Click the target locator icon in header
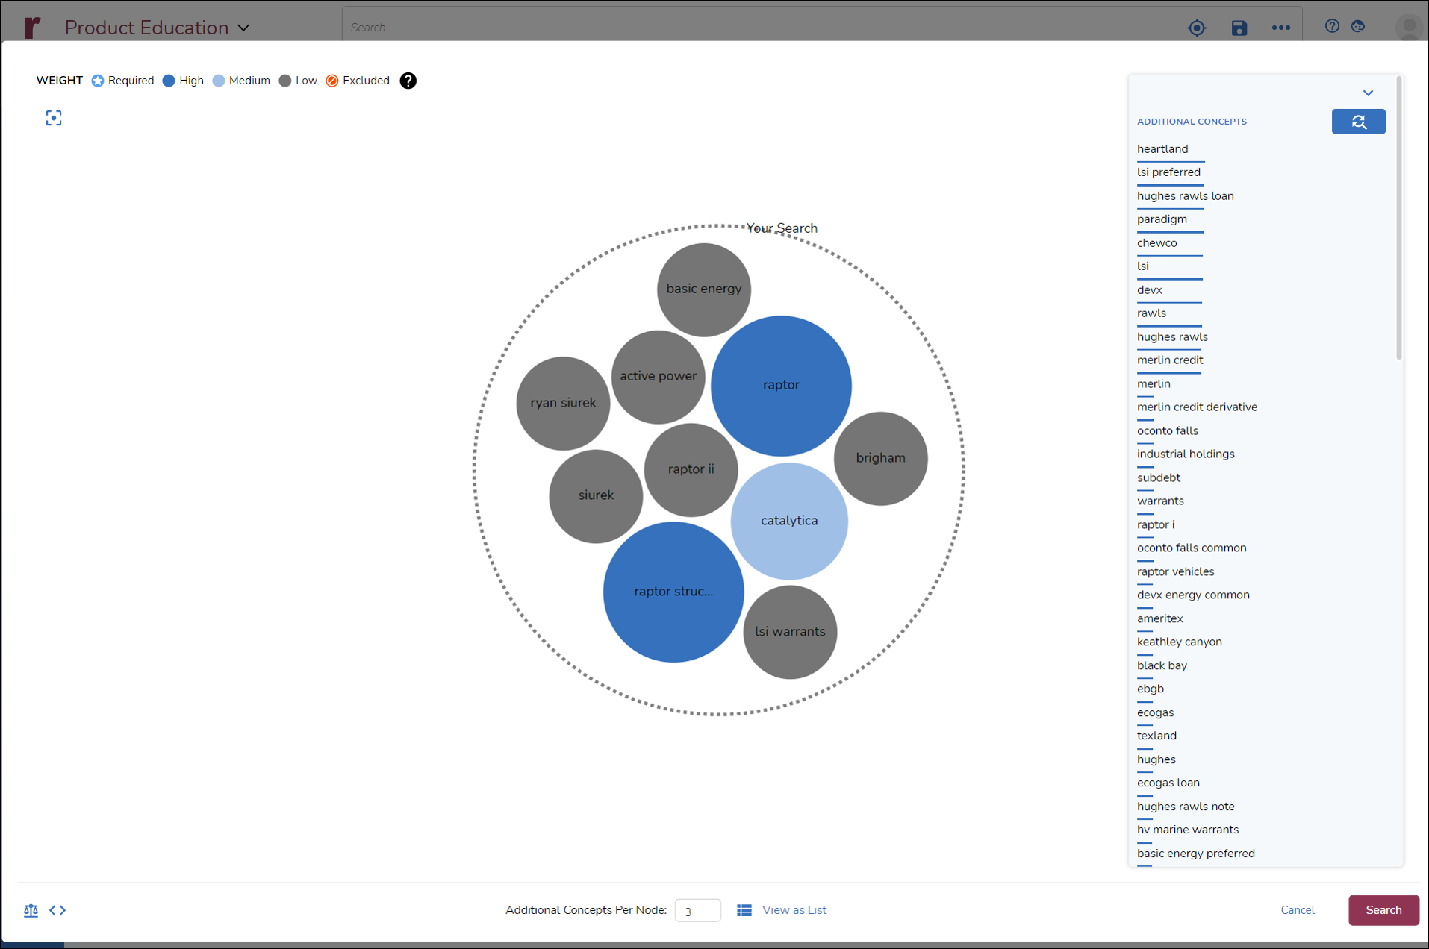The height and width of the screenshot is (949, 1429). [1197, 28]
